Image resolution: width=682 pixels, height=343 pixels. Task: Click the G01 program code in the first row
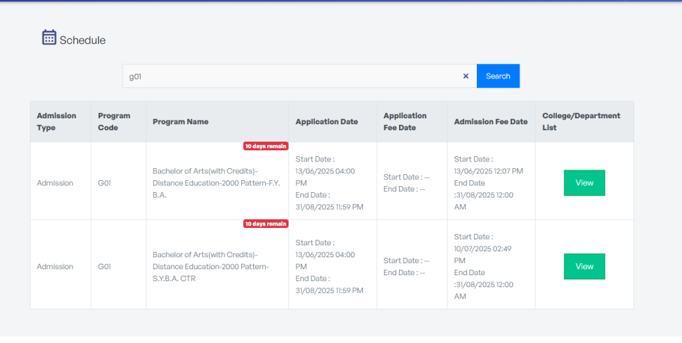tap(104, 183)
